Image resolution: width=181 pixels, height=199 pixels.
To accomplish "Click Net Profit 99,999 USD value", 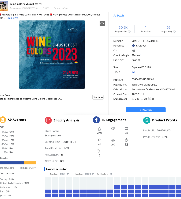I will coord(164,131).
